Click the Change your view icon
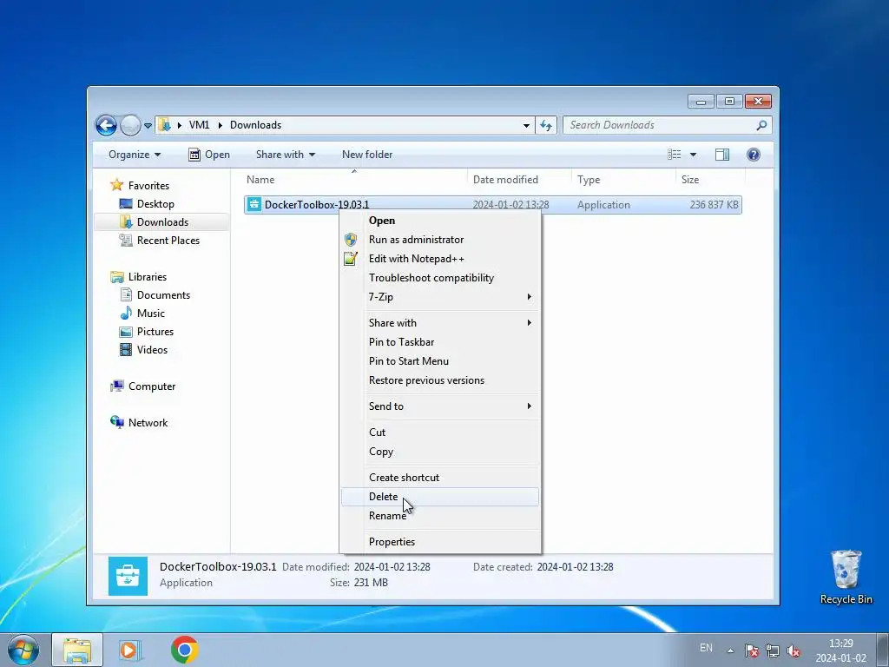Image resolution: width=889 pixels, height=667 pixels. tap(674, 155)
